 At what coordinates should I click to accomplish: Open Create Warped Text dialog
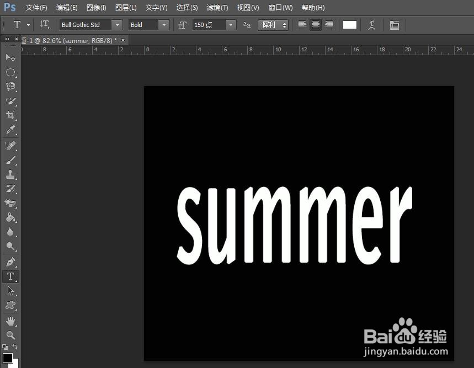(371, 25)
